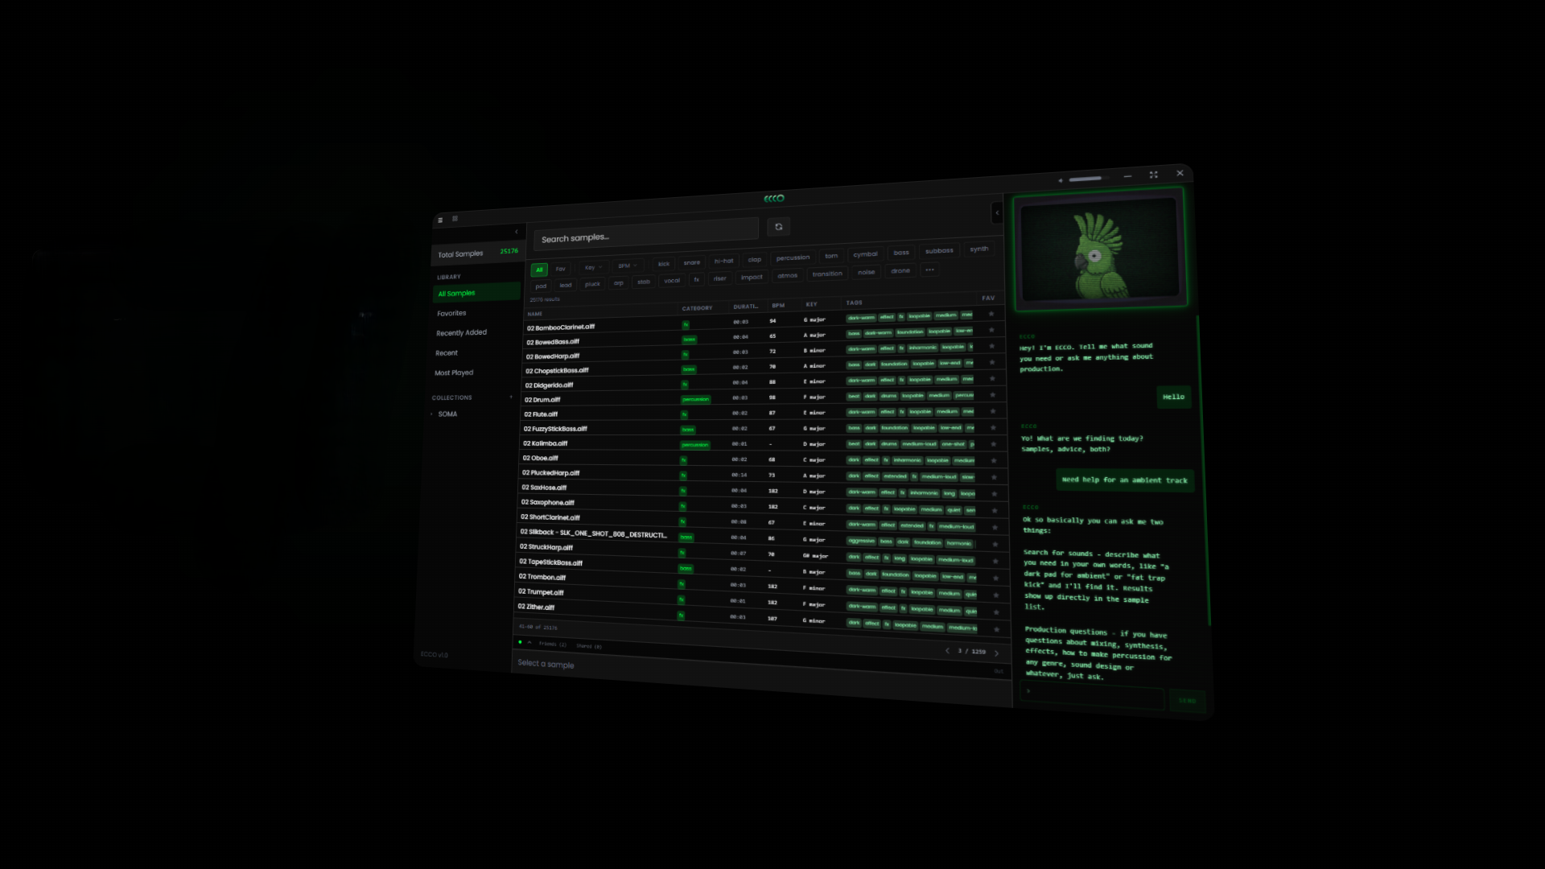Open Recently Added in sidebar
The width and height of the screenshot is (1545, 869).
(x=461, y=332)
